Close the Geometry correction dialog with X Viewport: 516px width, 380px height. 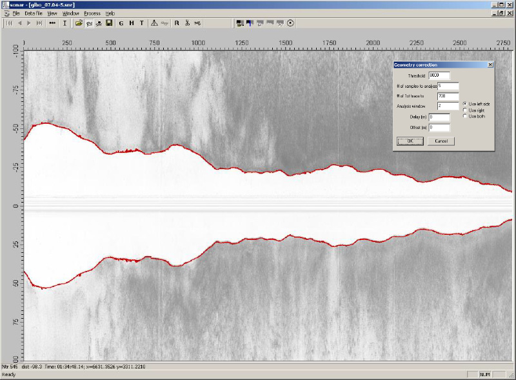pos(490,65)
